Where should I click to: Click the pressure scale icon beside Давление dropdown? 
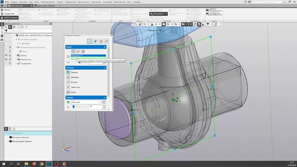104,102
